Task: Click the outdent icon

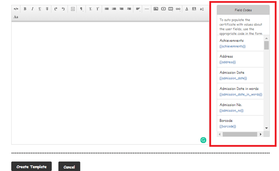Action: (122, 9)
